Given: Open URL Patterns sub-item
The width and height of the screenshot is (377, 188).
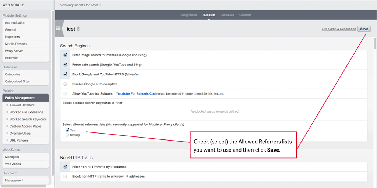Looking at the screenshot, I should point(19,141).
